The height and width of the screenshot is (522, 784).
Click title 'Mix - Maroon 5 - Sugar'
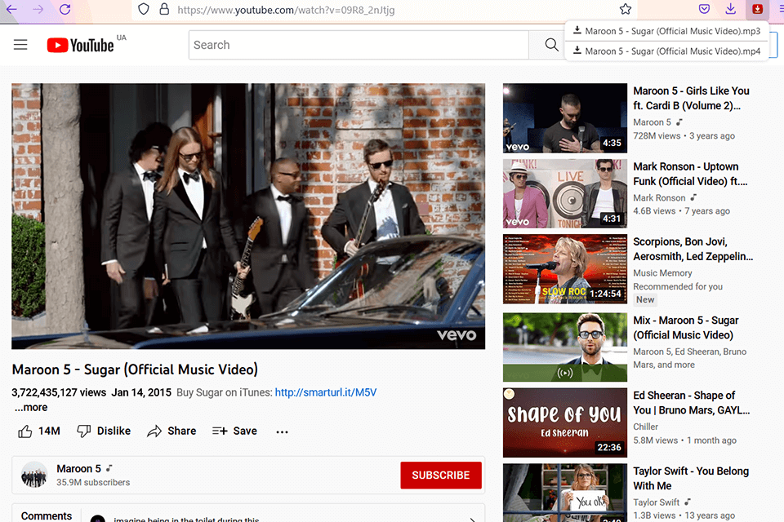pos(685,328)
